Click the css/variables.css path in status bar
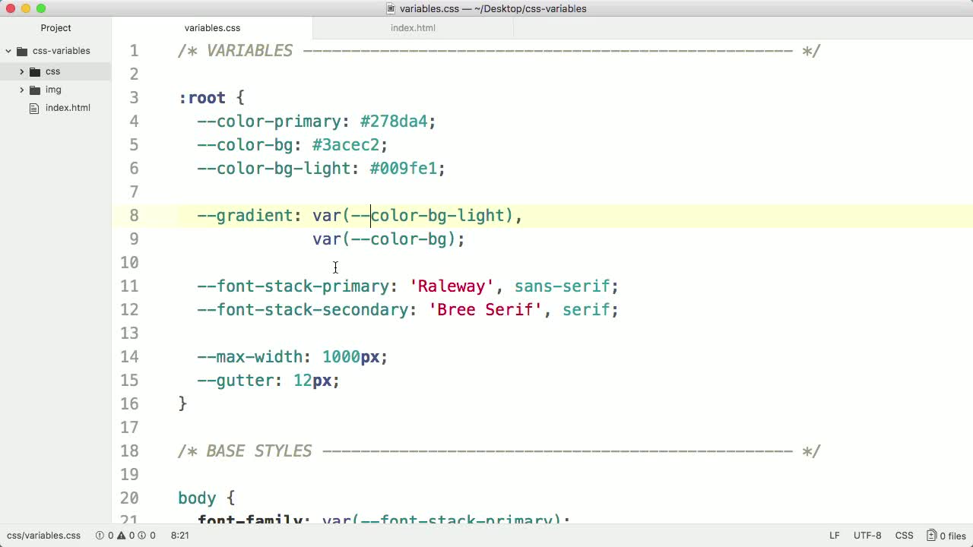Viewport: 973px width, 547px height. pos(43,536)
